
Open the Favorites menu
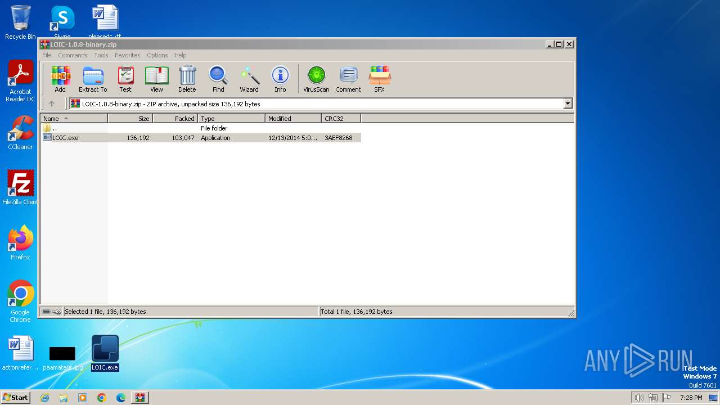coord(128,55)
